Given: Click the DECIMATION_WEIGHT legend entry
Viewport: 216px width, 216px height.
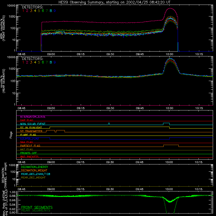Looking at the screenshot, I should pos(34,171).
